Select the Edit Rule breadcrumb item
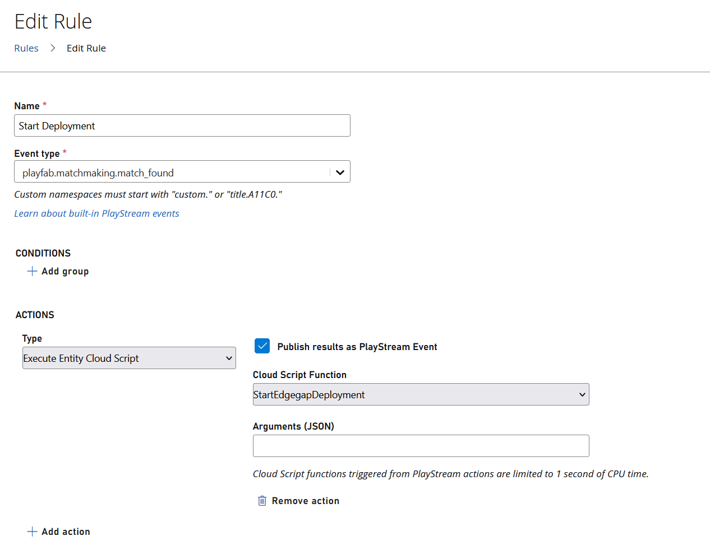This screenshot has width=710, height=550. coord(86,48)
